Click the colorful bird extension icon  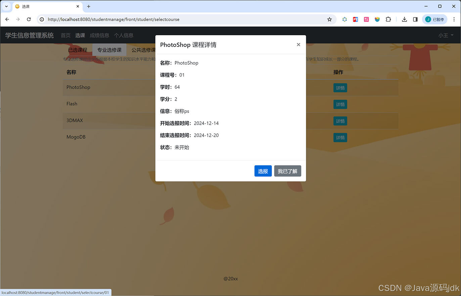click(x=377, y=19)
